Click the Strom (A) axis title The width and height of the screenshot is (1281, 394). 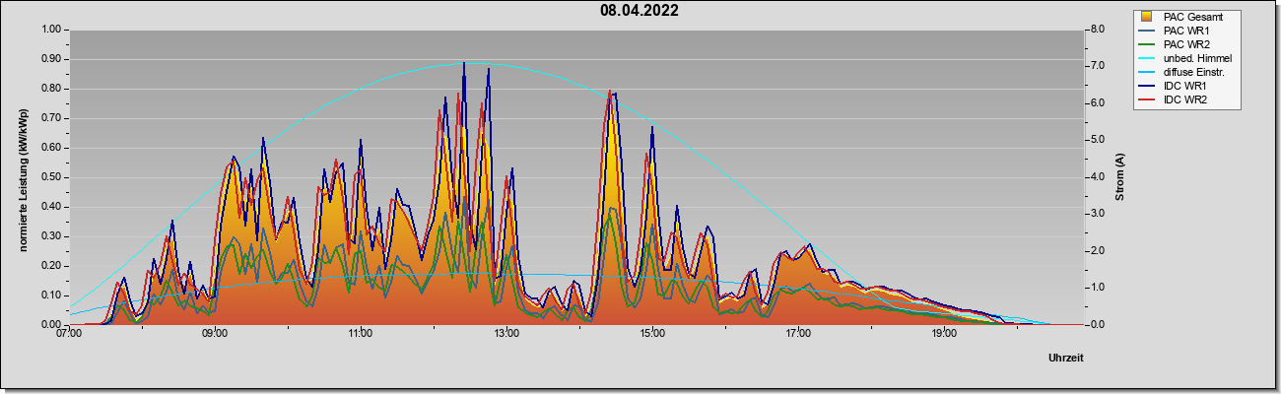1119,177
